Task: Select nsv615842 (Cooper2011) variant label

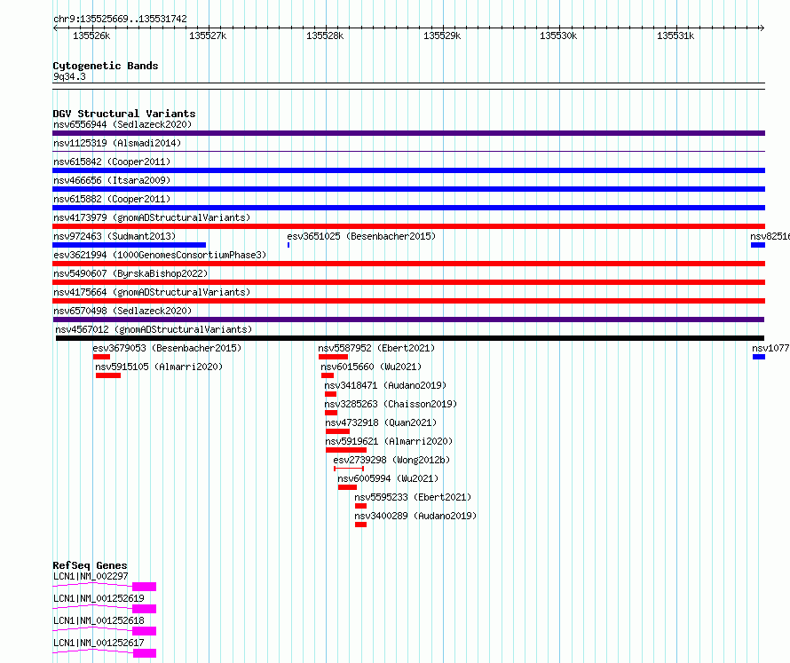Action: 112,162
